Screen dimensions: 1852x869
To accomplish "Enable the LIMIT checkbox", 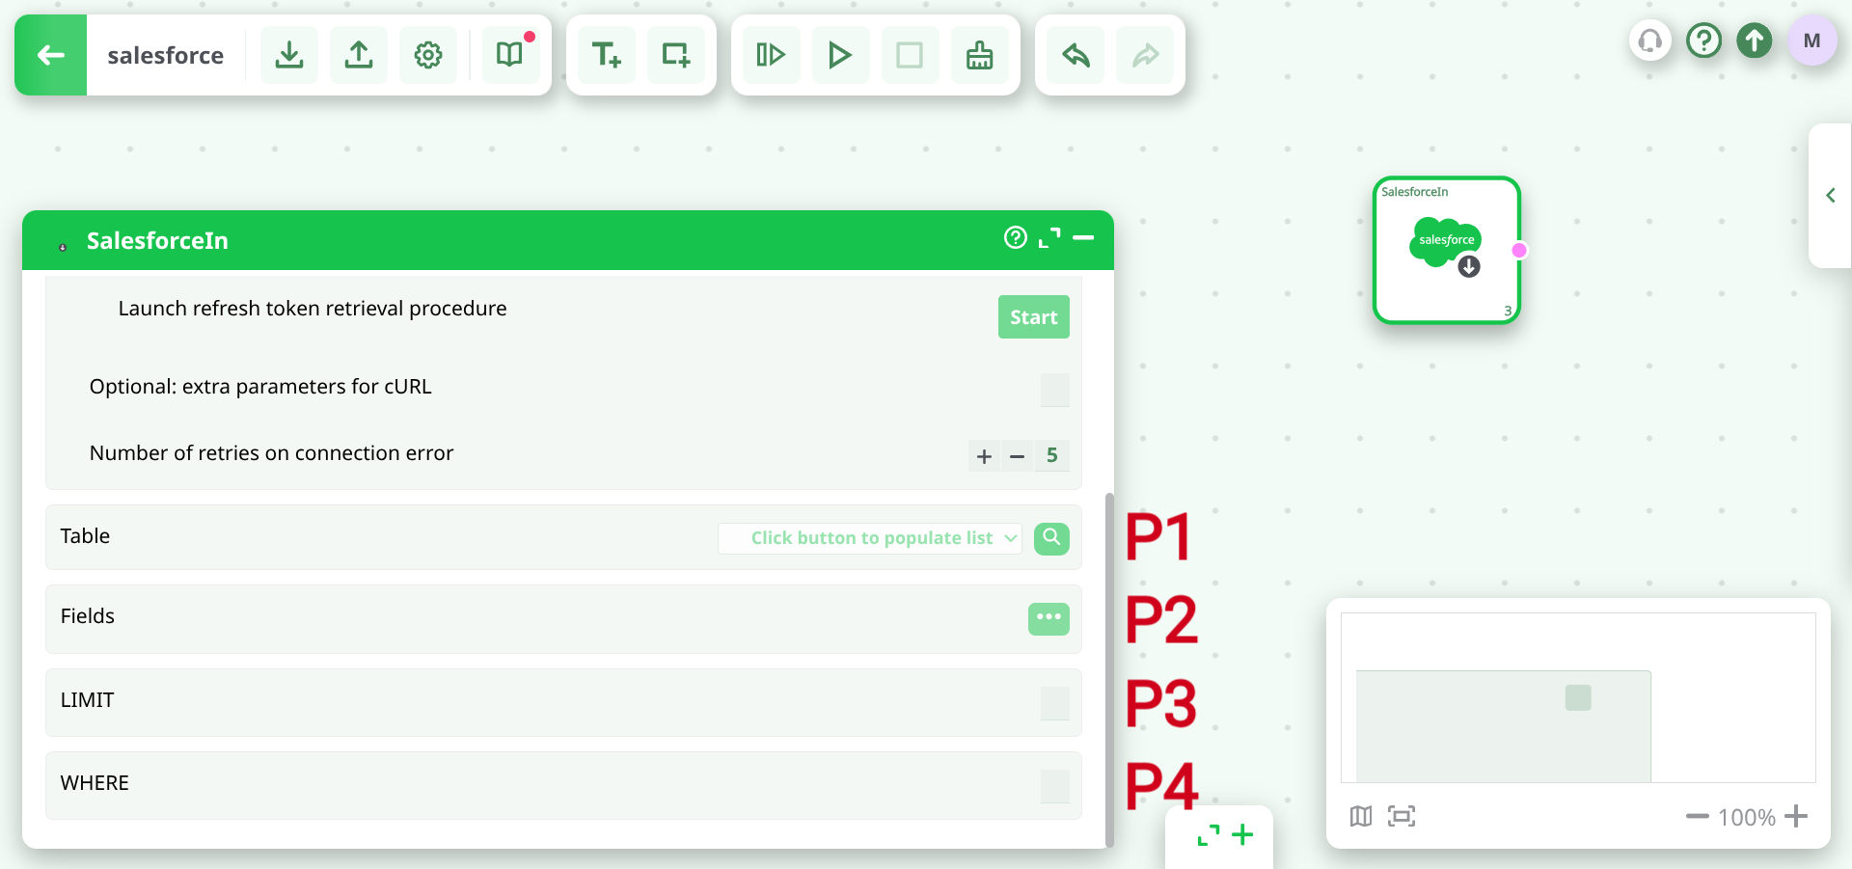I will click(x=1055, y=703).
